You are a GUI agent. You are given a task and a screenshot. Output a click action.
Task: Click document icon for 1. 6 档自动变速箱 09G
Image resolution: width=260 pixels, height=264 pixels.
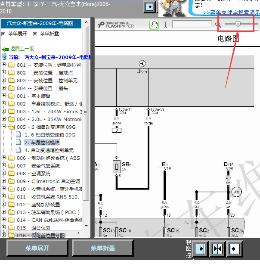click(x=19, y=134)
